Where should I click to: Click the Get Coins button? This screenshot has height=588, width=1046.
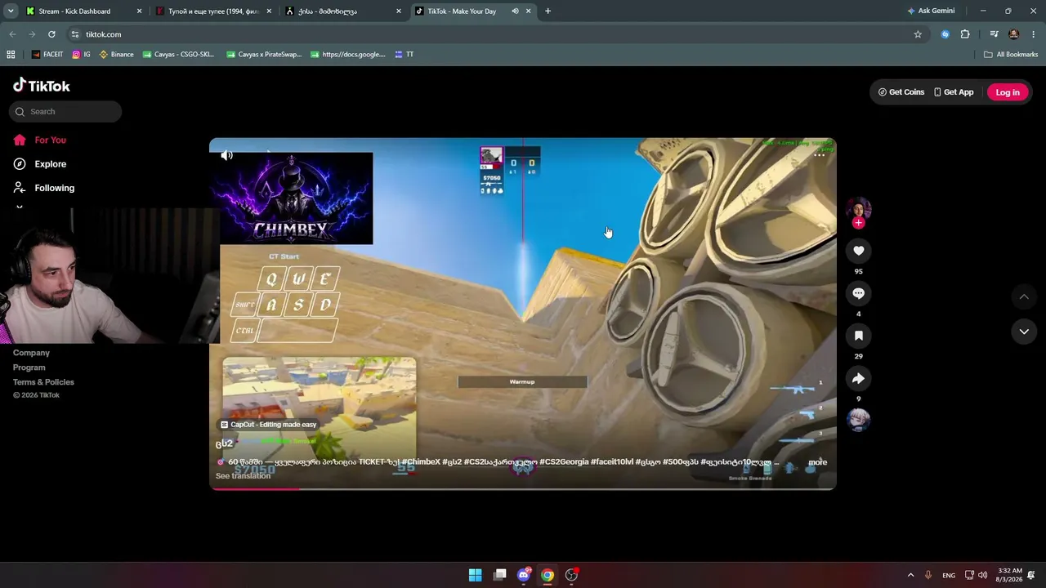point(901,92)
